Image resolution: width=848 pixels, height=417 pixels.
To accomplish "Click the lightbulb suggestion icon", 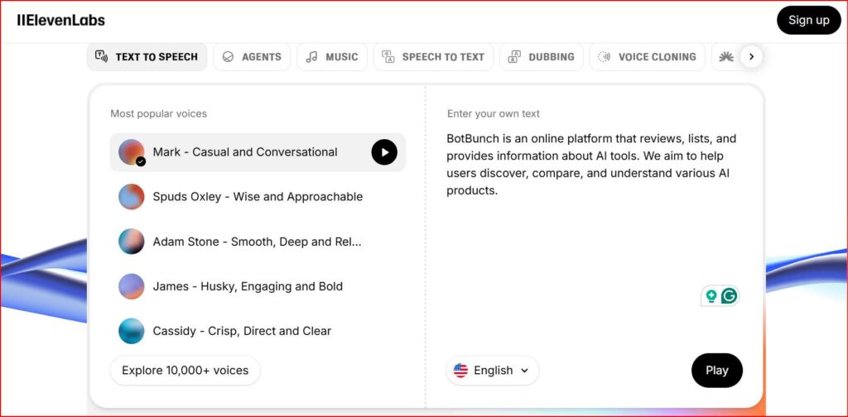I will [711, 295].
